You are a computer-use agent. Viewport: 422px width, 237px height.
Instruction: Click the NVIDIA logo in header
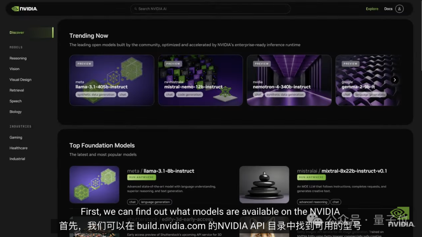tap(25, 9)
